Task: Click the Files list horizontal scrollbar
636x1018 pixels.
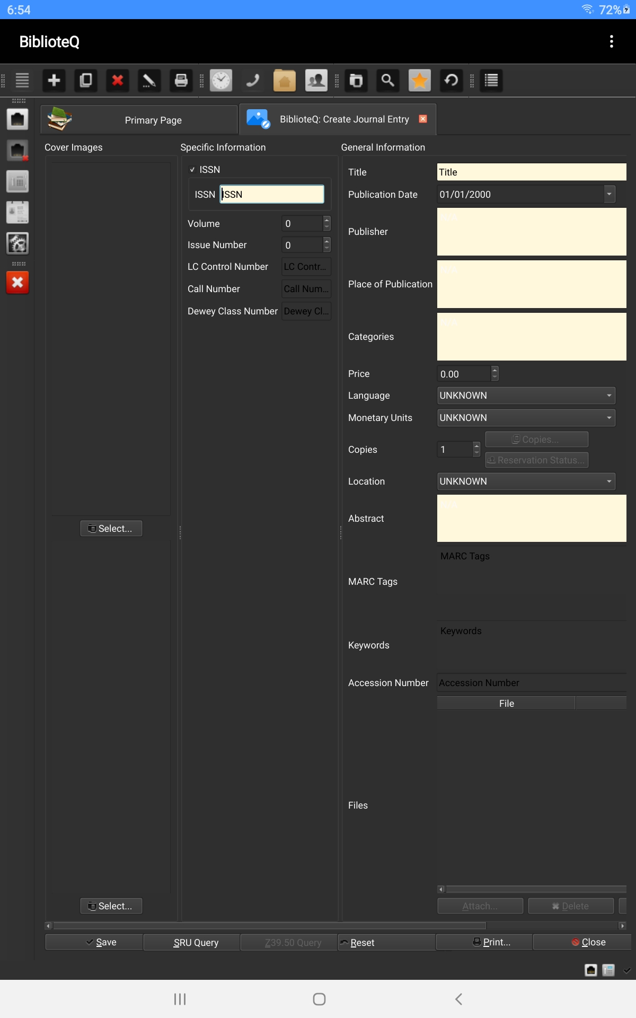Action: tap(532, 889)
